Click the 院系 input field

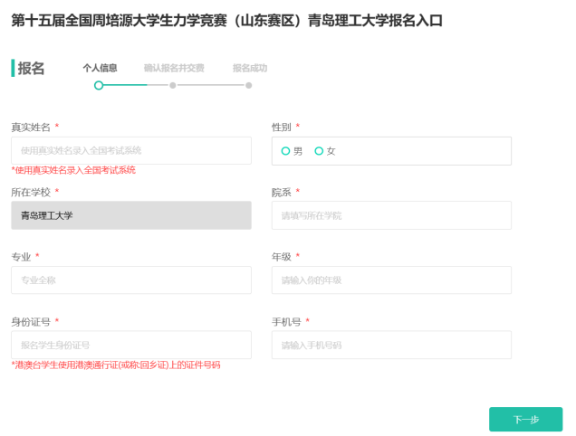(391, 215)
